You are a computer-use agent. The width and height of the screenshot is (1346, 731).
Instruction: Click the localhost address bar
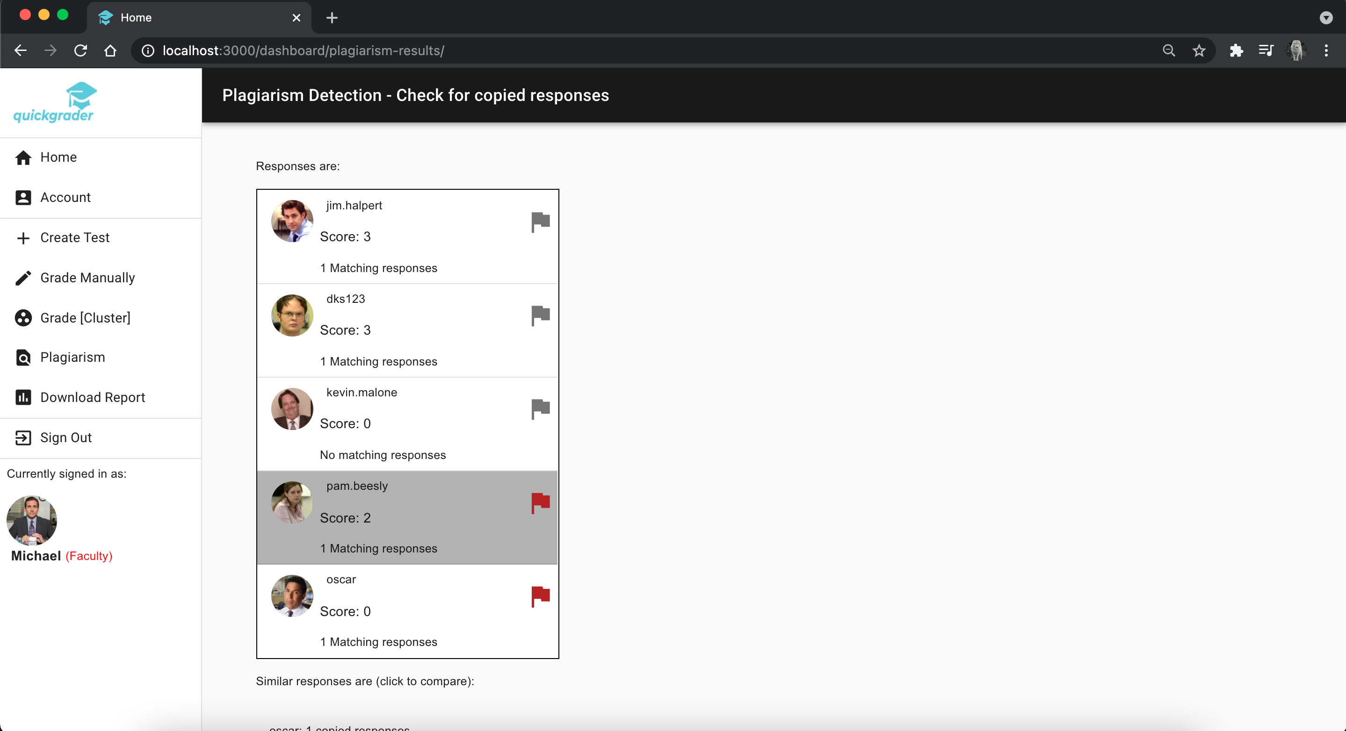pos(627,50)
